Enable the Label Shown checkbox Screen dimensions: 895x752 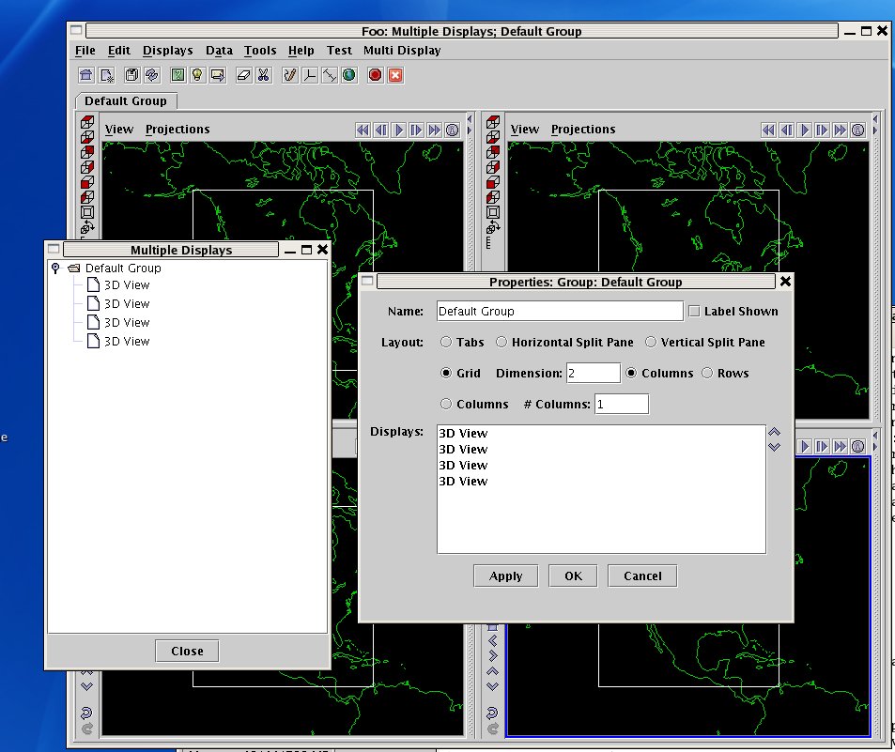(x=694, y=312)
